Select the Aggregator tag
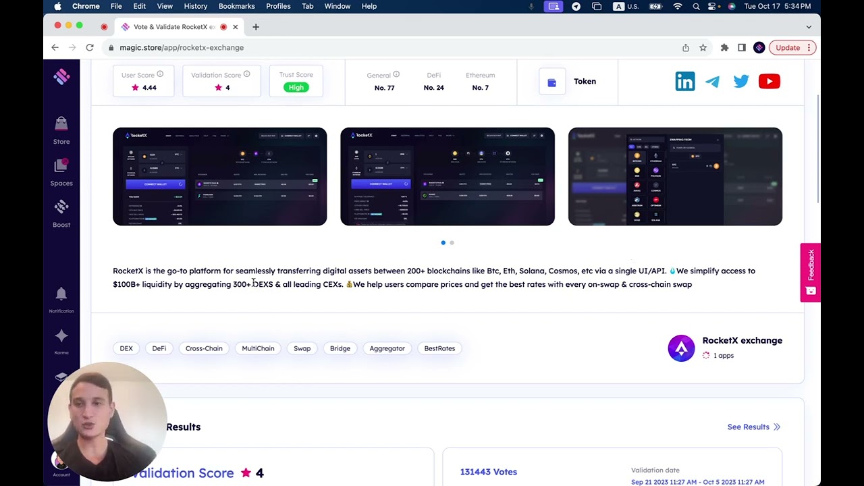The width and height of the screenshot is (864, 486). point(387,348)
